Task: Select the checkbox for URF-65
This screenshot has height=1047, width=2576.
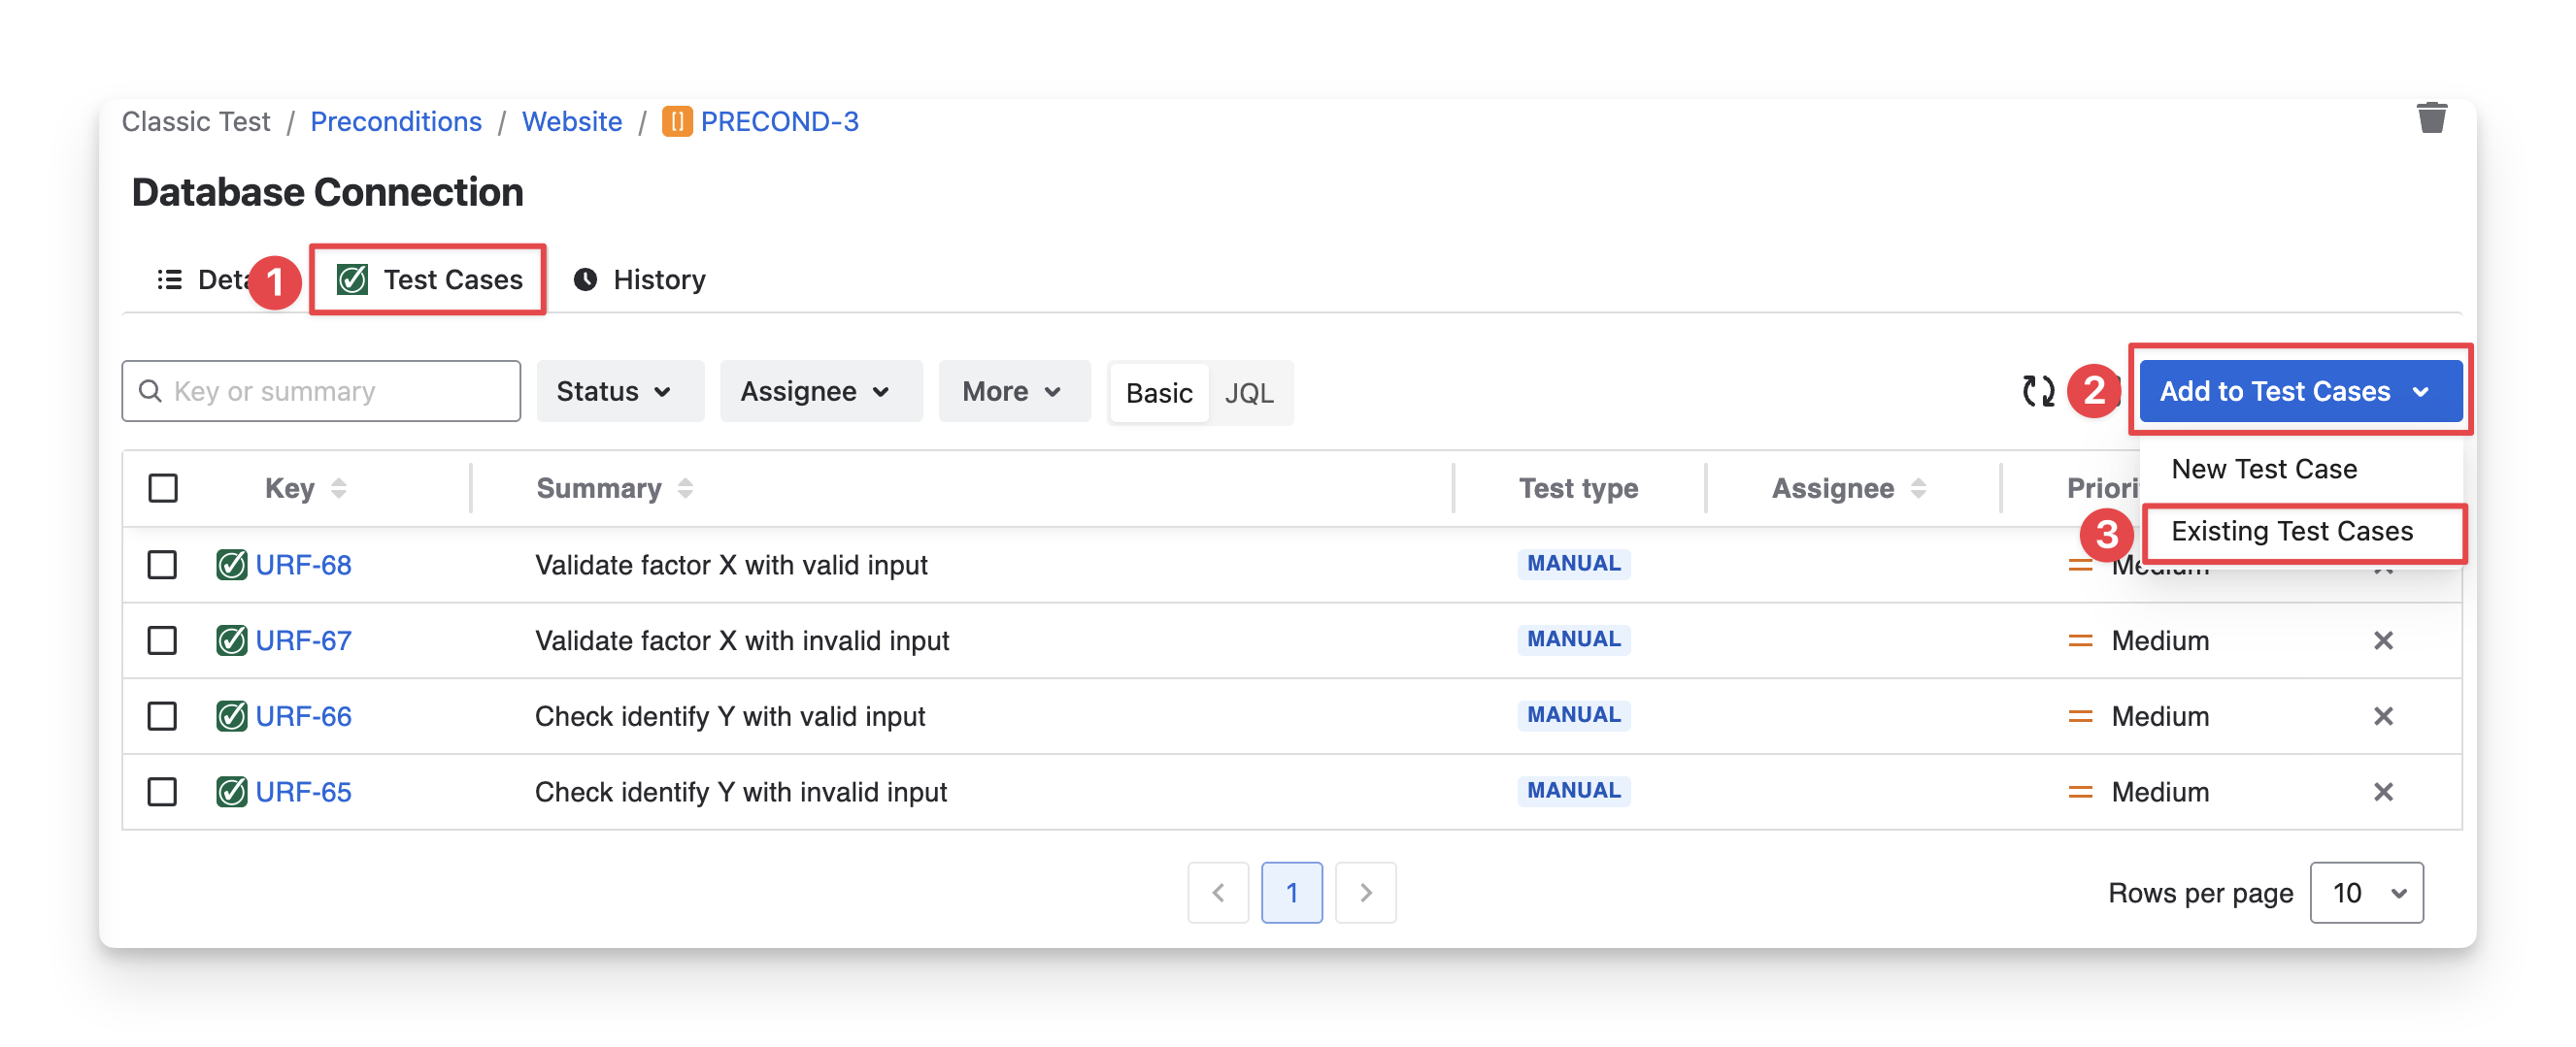Action: click(162, 792)
